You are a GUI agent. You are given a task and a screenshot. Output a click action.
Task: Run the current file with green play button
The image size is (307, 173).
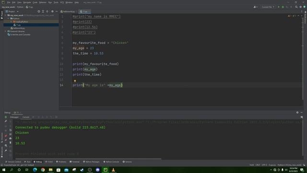(279, 7)
